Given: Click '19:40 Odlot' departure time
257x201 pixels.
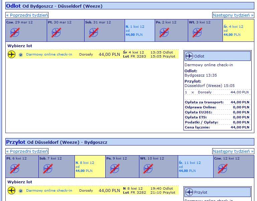Looking at the screenshot, I should [162, 189].
